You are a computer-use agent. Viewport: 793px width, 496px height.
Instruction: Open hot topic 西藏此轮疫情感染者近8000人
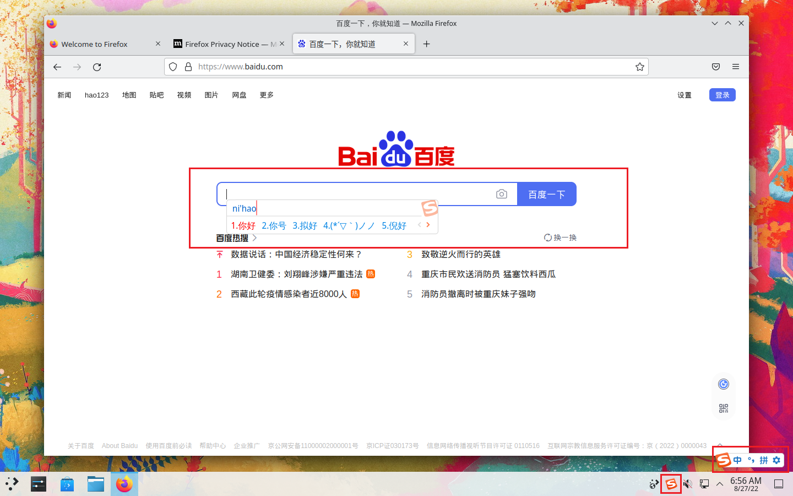289,294
